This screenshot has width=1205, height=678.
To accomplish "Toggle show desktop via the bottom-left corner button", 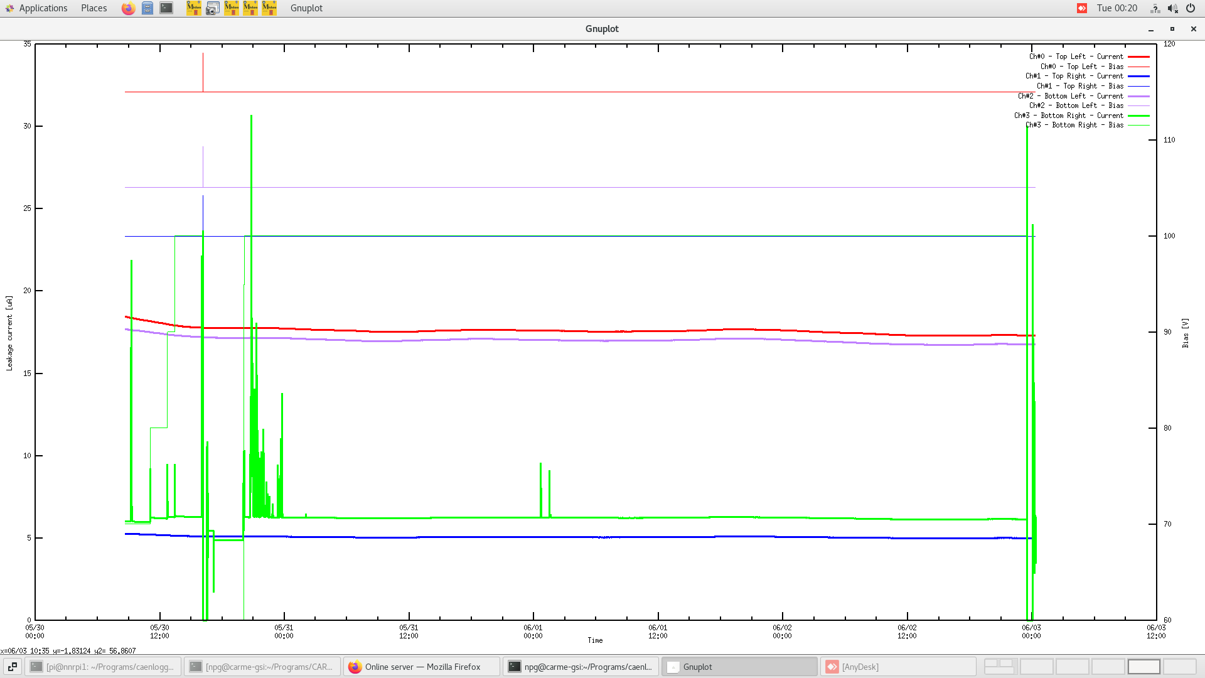I will (13, 667).
